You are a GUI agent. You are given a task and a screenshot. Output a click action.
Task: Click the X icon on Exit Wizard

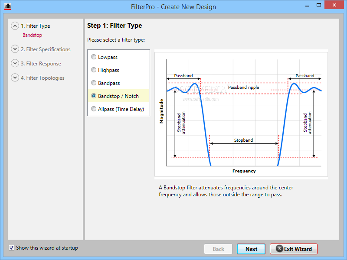pyautogui.click(x=279, y=248)
